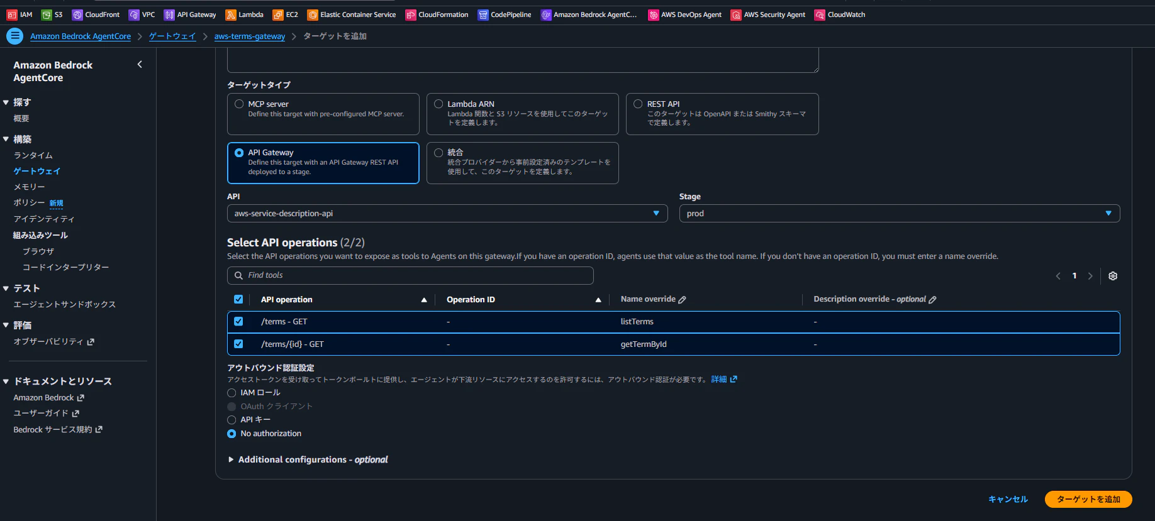Open CloudFront shortcut icon
The width and height of the screenshot is (1155, 521).
click(77, 15)
